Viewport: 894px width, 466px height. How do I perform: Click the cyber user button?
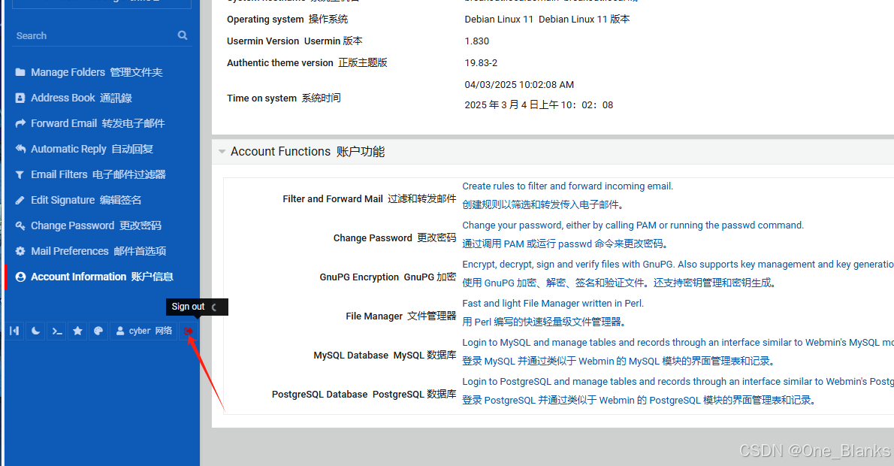[143, 331]
